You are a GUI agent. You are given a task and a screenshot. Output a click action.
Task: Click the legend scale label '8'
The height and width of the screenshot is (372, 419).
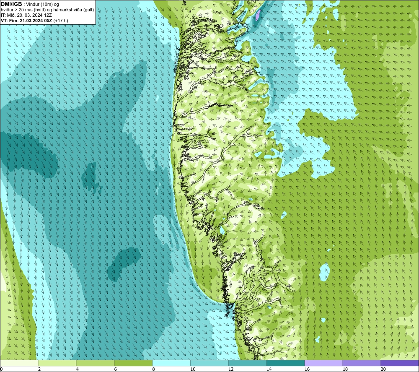(154, 369)
